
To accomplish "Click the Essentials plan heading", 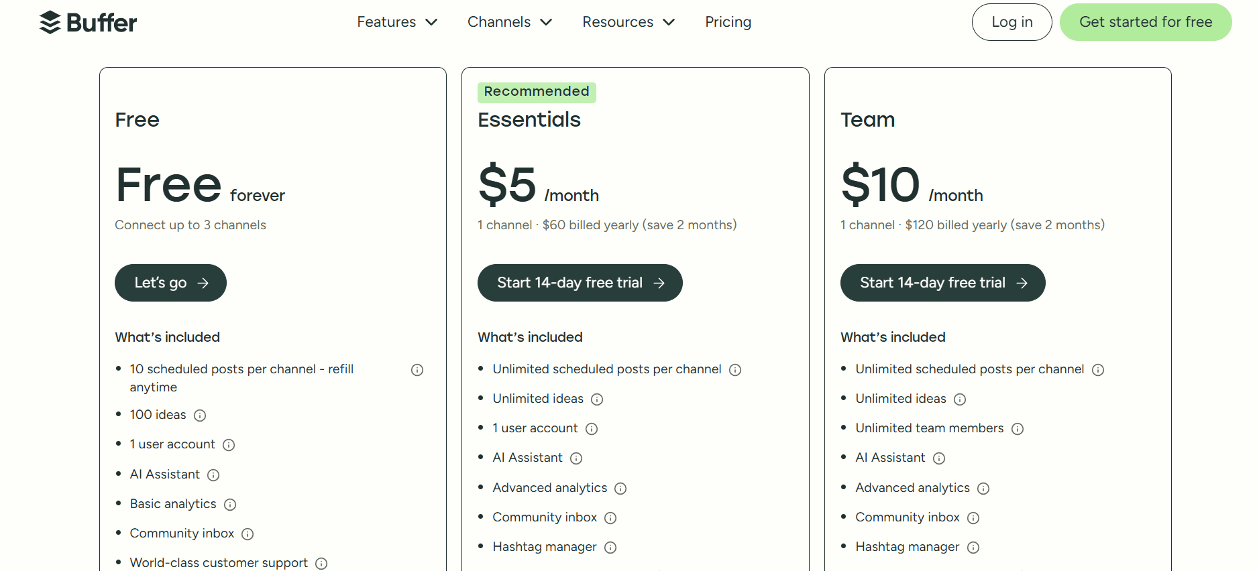I will point(529,120).
